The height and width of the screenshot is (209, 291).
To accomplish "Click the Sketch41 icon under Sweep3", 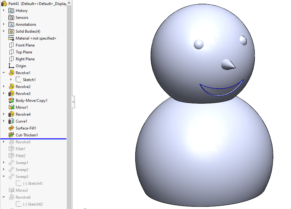I will pos(19,184).
